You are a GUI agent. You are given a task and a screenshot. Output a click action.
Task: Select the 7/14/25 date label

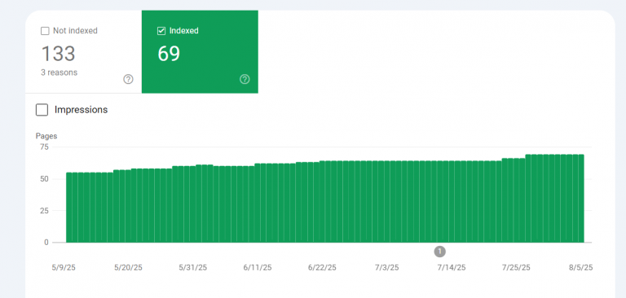451,268
